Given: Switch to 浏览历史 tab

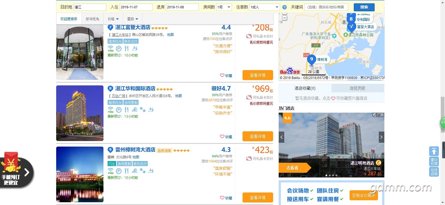Looking at the screenshot, I should (x=357, y=88).
